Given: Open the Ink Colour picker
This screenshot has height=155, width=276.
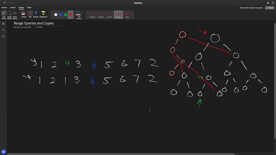Looking at the screenshot, I should coord(78,15).
